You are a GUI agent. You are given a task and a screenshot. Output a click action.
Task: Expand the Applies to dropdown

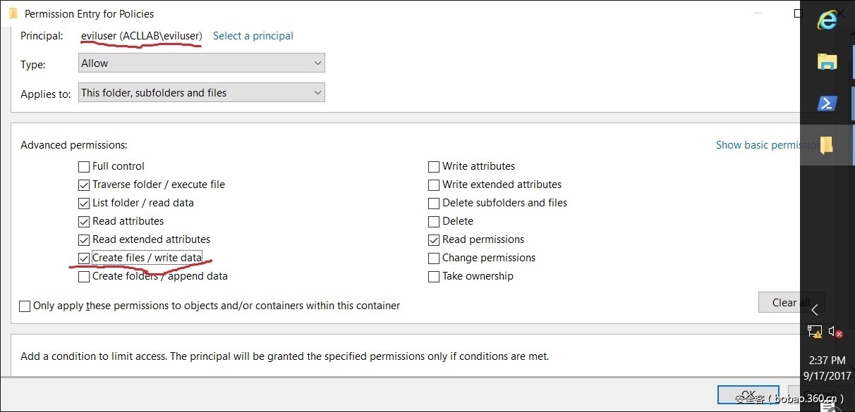click(x=202, y=93)
